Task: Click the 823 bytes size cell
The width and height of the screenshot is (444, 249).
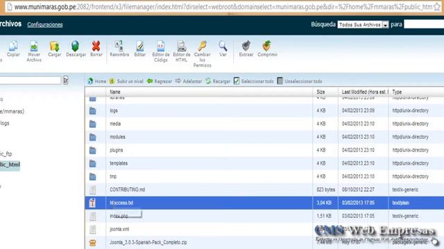Action: coord(325,190)
